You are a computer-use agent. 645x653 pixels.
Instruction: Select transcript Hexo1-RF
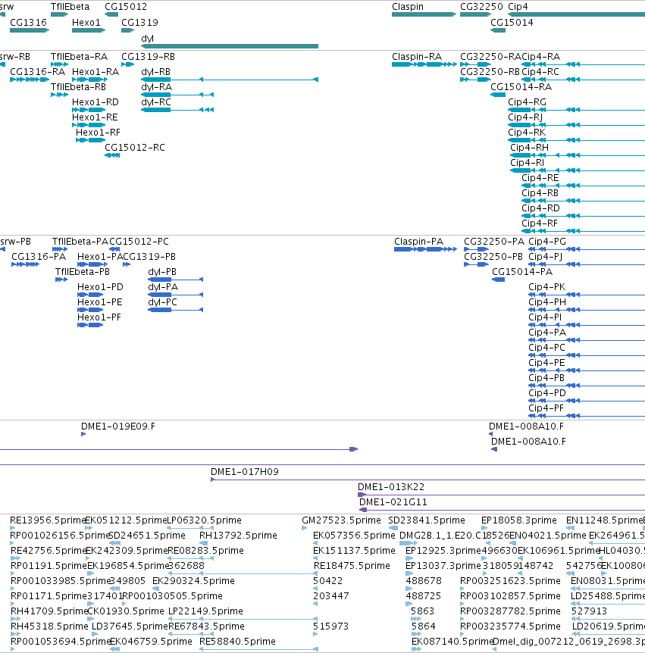(90, 140)
